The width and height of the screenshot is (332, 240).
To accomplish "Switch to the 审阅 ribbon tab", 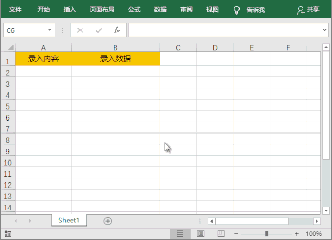I will pyautogui.click(x=187, y=9).
